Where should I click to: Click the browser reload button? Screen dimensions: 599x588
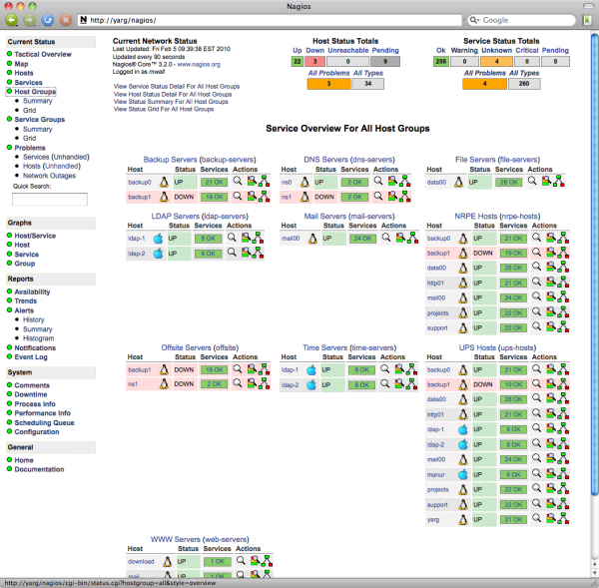(x=48, y=19)
